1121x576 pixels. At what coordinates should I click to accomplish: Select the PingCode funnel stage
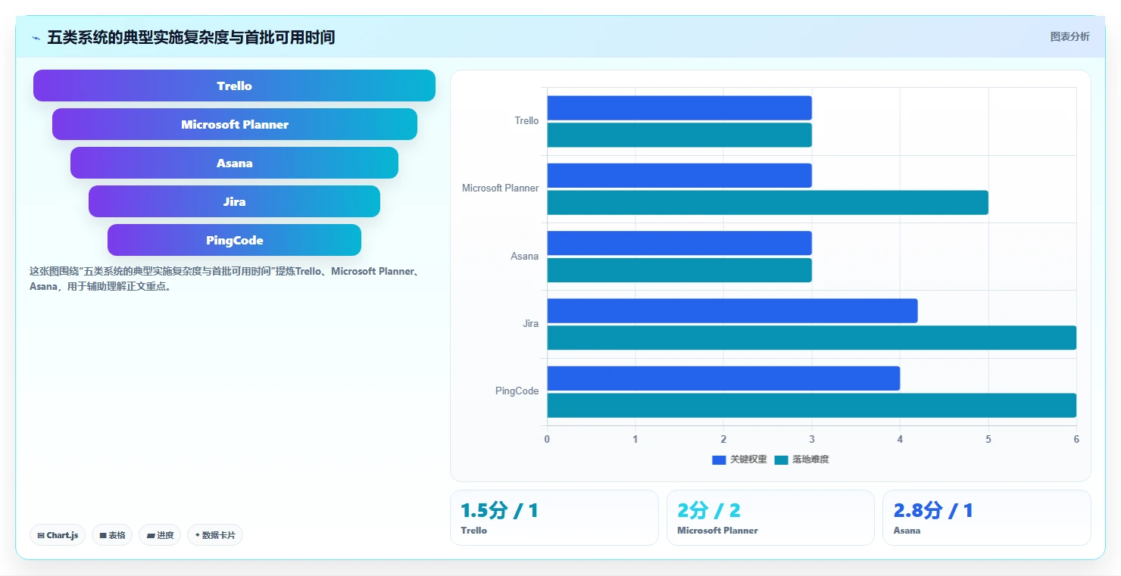point(234,240)
